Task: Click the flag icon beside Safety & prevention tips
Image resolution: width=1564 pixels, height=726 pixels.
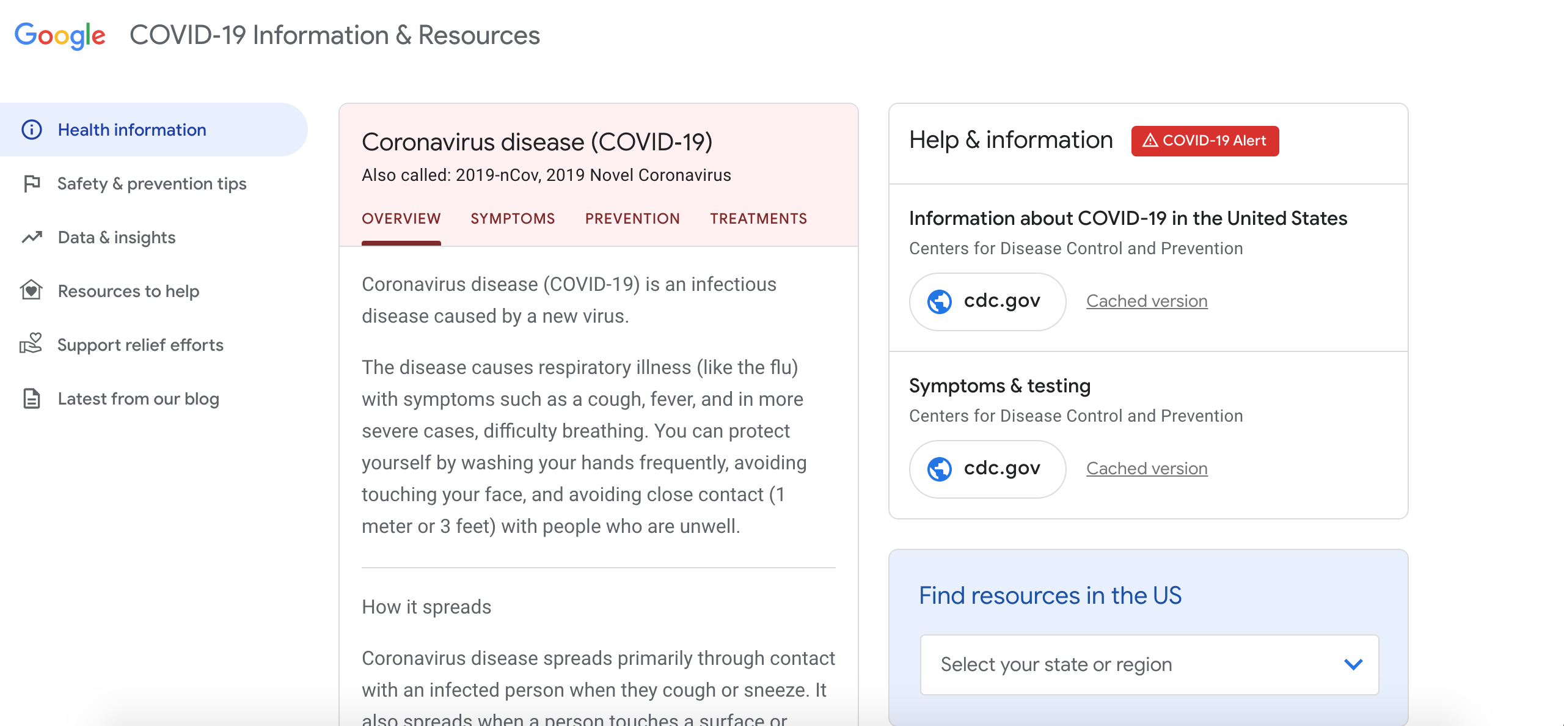Action: [x=31, y=183]
